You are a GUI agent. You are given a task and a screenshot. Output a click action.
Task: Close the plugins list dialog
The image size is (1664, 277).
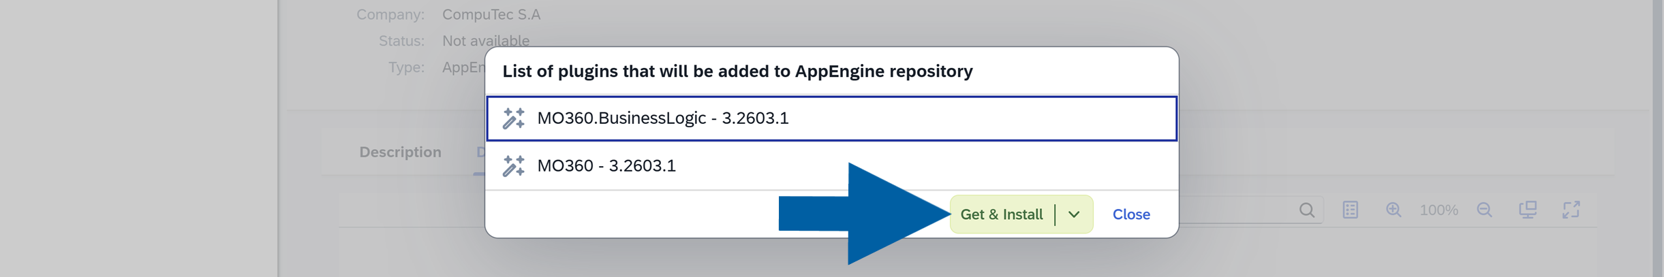coord(1131,214)
